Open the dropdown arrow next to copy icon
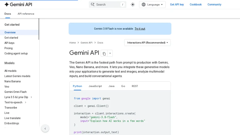The image size is (240, 135). pos(110,53)
